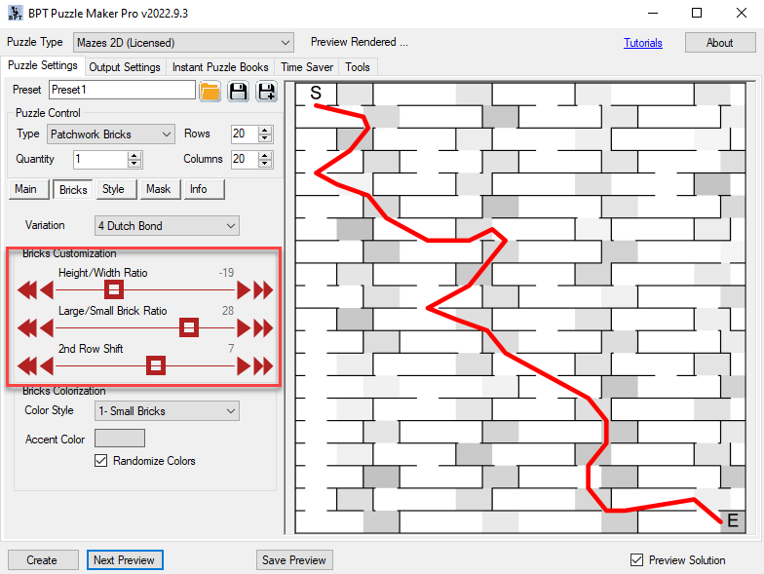Click the save preset floppy icon
The height and width of the screenshot is (574, 764).
pos(238,92)
